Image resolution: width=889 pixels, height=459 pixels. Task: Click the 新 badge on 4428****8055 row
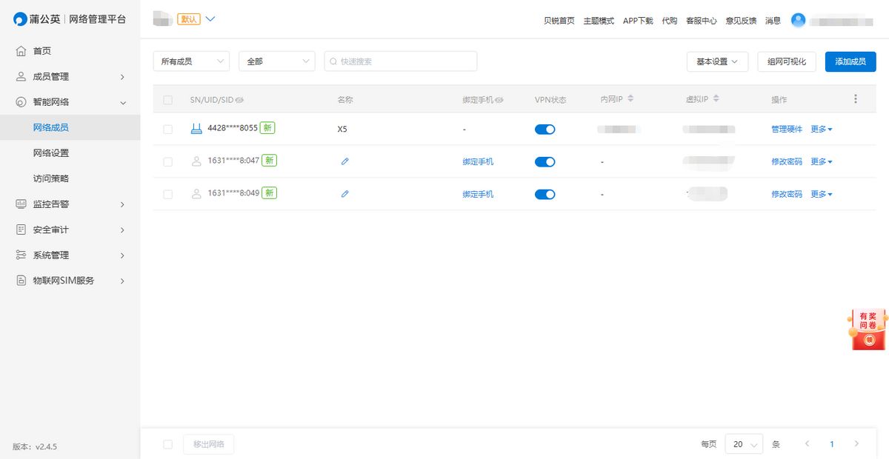click(x=268, y=128)
